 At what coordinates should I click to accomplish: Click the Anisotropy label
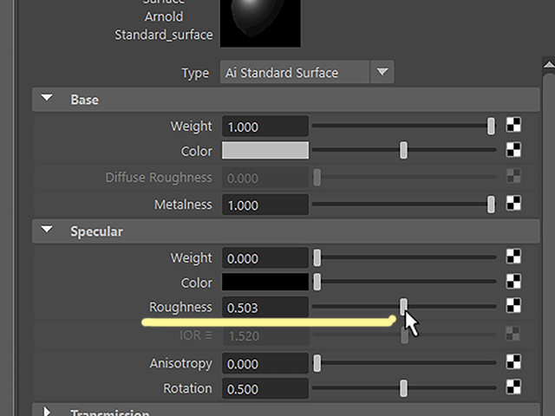pyautogui.click(x=181, y=364)
